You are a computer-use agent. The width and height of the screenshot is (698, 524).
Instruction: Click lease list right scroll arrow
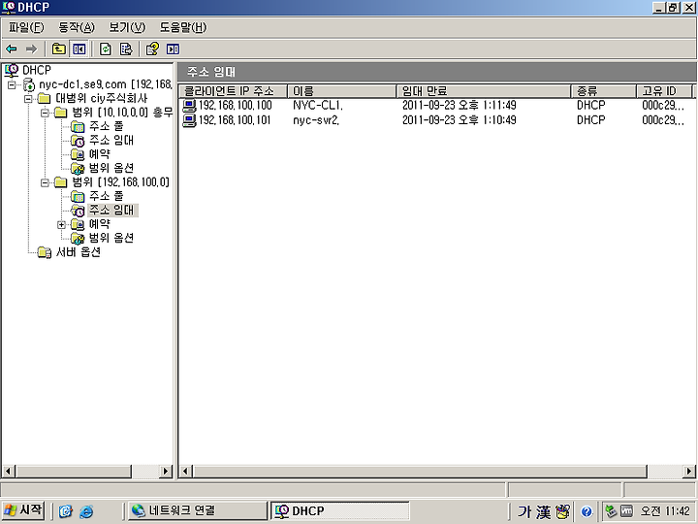[689, 471]
